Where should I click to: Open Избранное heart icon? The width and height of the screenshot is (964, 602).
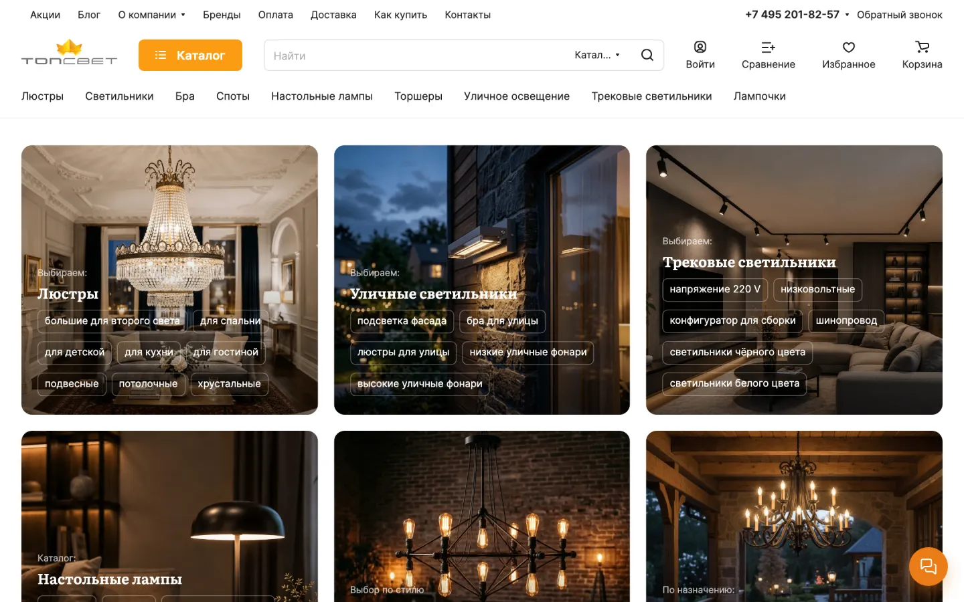click(848, 47)
